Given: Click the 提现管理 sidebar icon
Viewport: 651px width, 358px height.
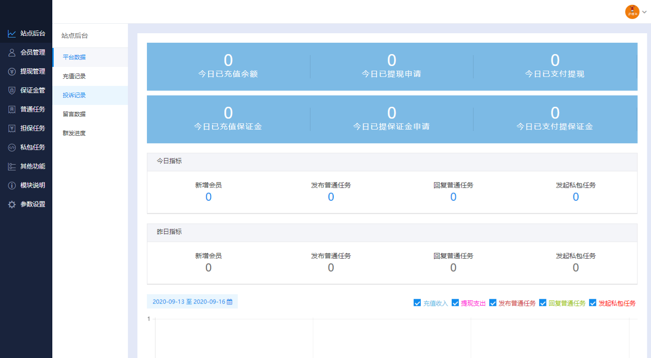Looking at the screenshot, I should pyautogui.click(x=11, y=71).
